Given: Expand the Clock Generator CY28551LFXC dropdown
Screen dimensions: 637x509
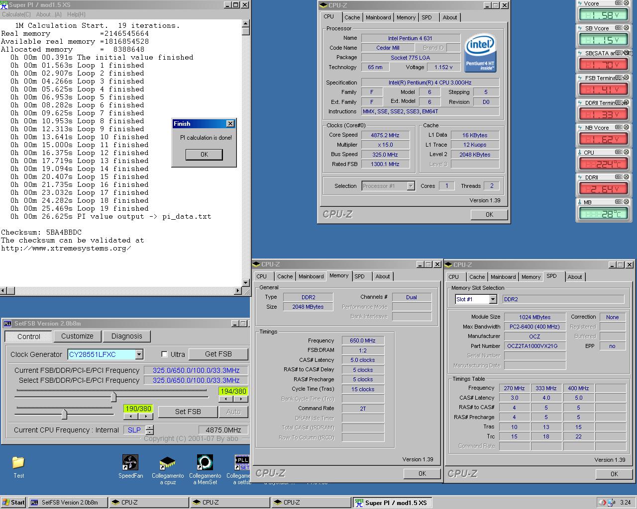Looking at the screenshot, I should coord(139,354).
